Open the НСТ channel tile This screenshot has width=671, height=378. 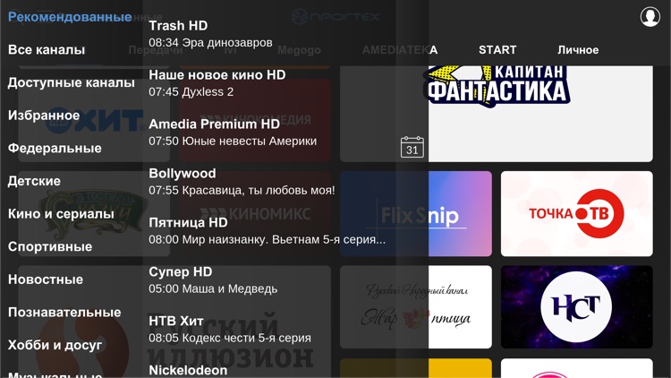click(x=577, y=307)
